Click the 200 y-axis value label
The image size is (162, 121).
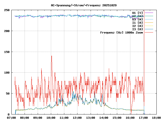(x=7, y=31)
